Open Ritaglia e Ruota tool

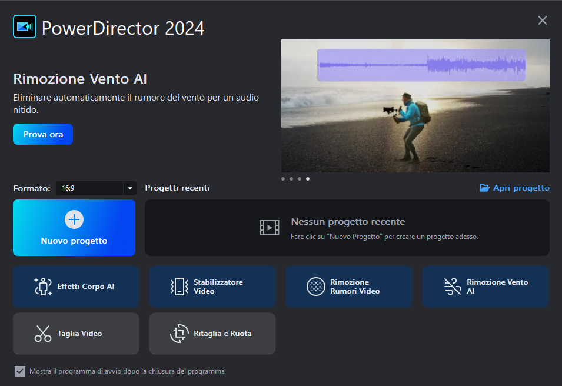pyautogui.click(x=212, y=334)
